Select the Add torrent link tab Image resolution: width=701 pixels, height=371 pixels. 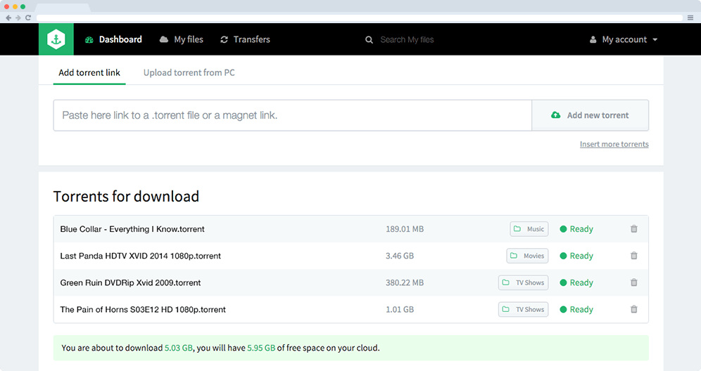click(x=89, y=72)
